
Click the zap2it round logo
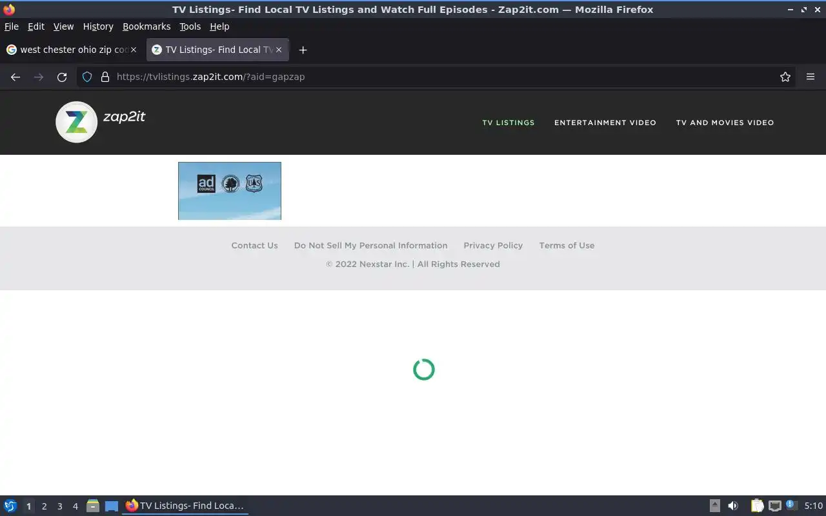[x=76, y=122]
